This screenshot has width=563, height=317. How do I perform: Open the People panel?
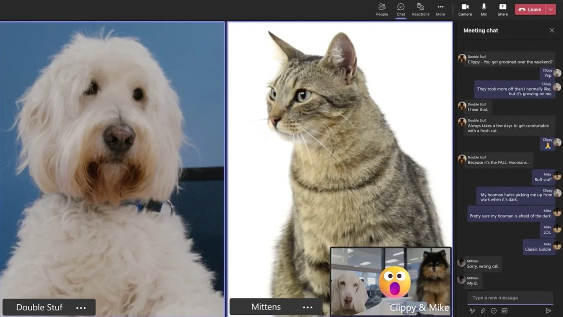[382, 9]
